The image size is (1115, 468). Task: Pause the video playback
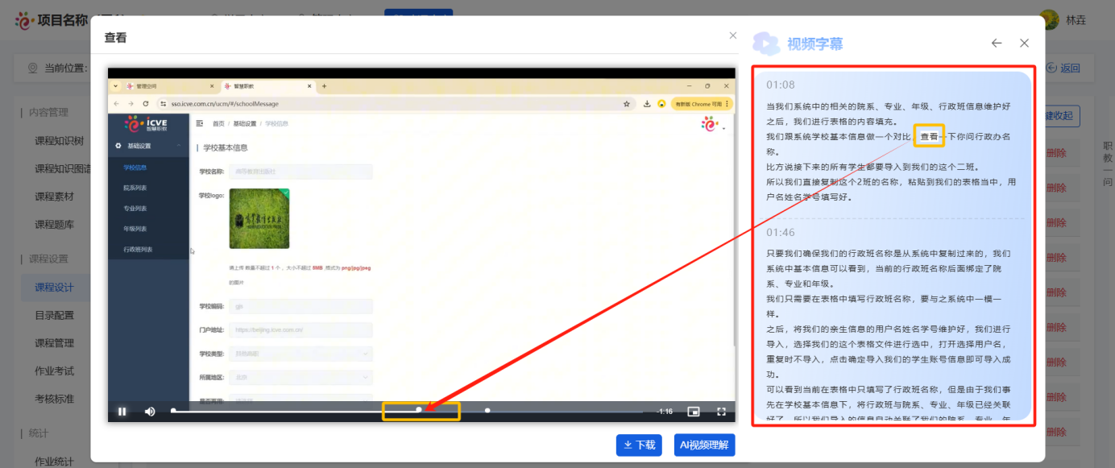coord(122,412)
